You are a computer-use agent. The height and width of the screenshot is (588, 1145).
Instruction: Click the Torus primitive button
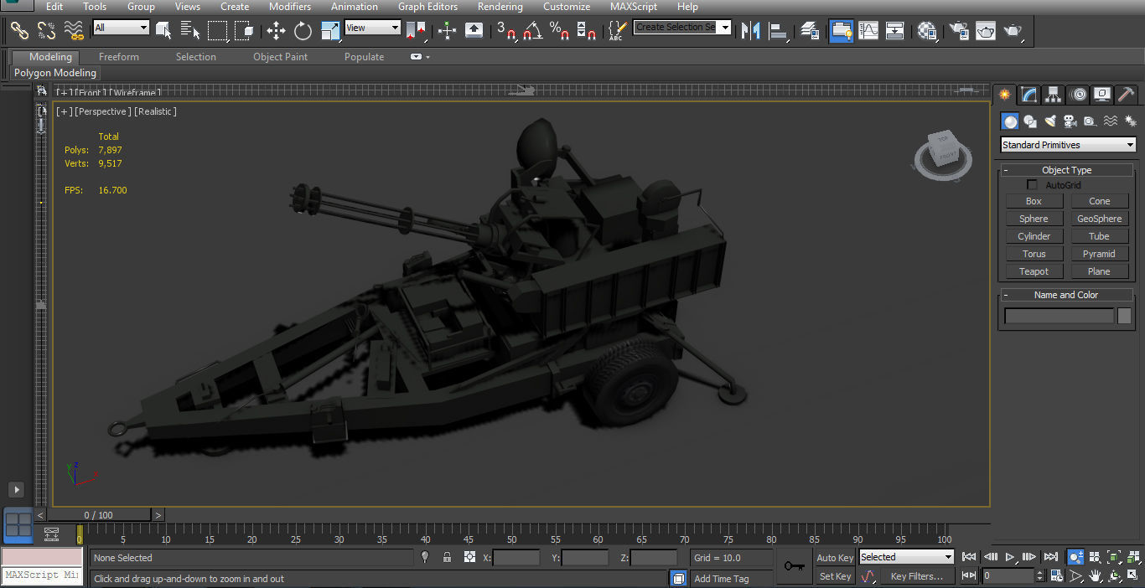pyautogui.click(x=1034, y=254)
